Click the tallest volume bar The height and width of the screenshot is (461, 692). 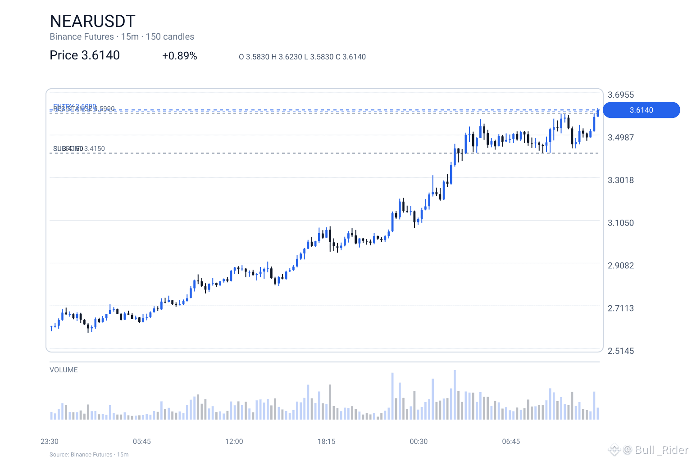[455, 395]
